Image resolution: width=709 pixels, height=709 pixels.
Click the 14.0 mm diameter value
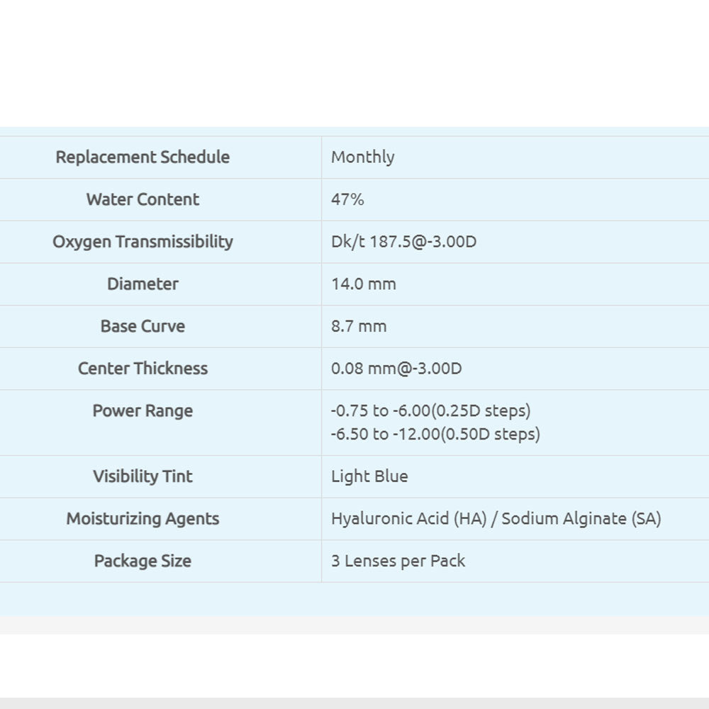coord(363,284)
